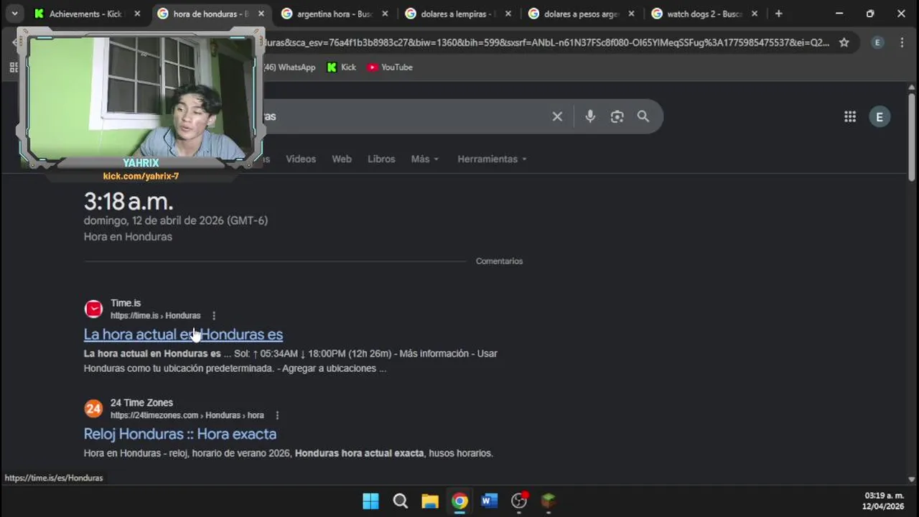919x517 pixels.
Task: Click the page's vertical scrollbar
Action: click(912, 136)
